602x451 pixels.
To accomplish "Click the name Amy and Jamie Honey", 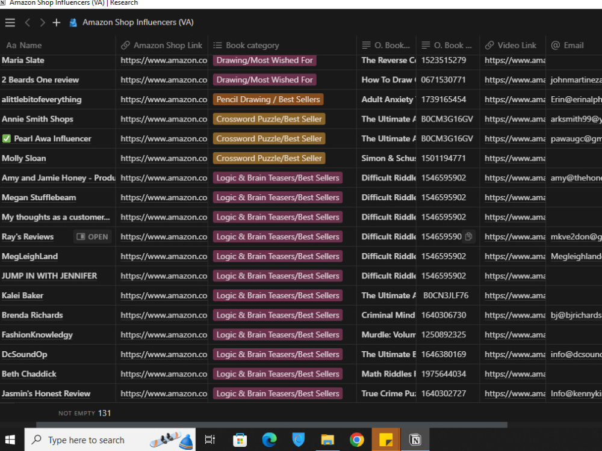I will tap(58, 177).
